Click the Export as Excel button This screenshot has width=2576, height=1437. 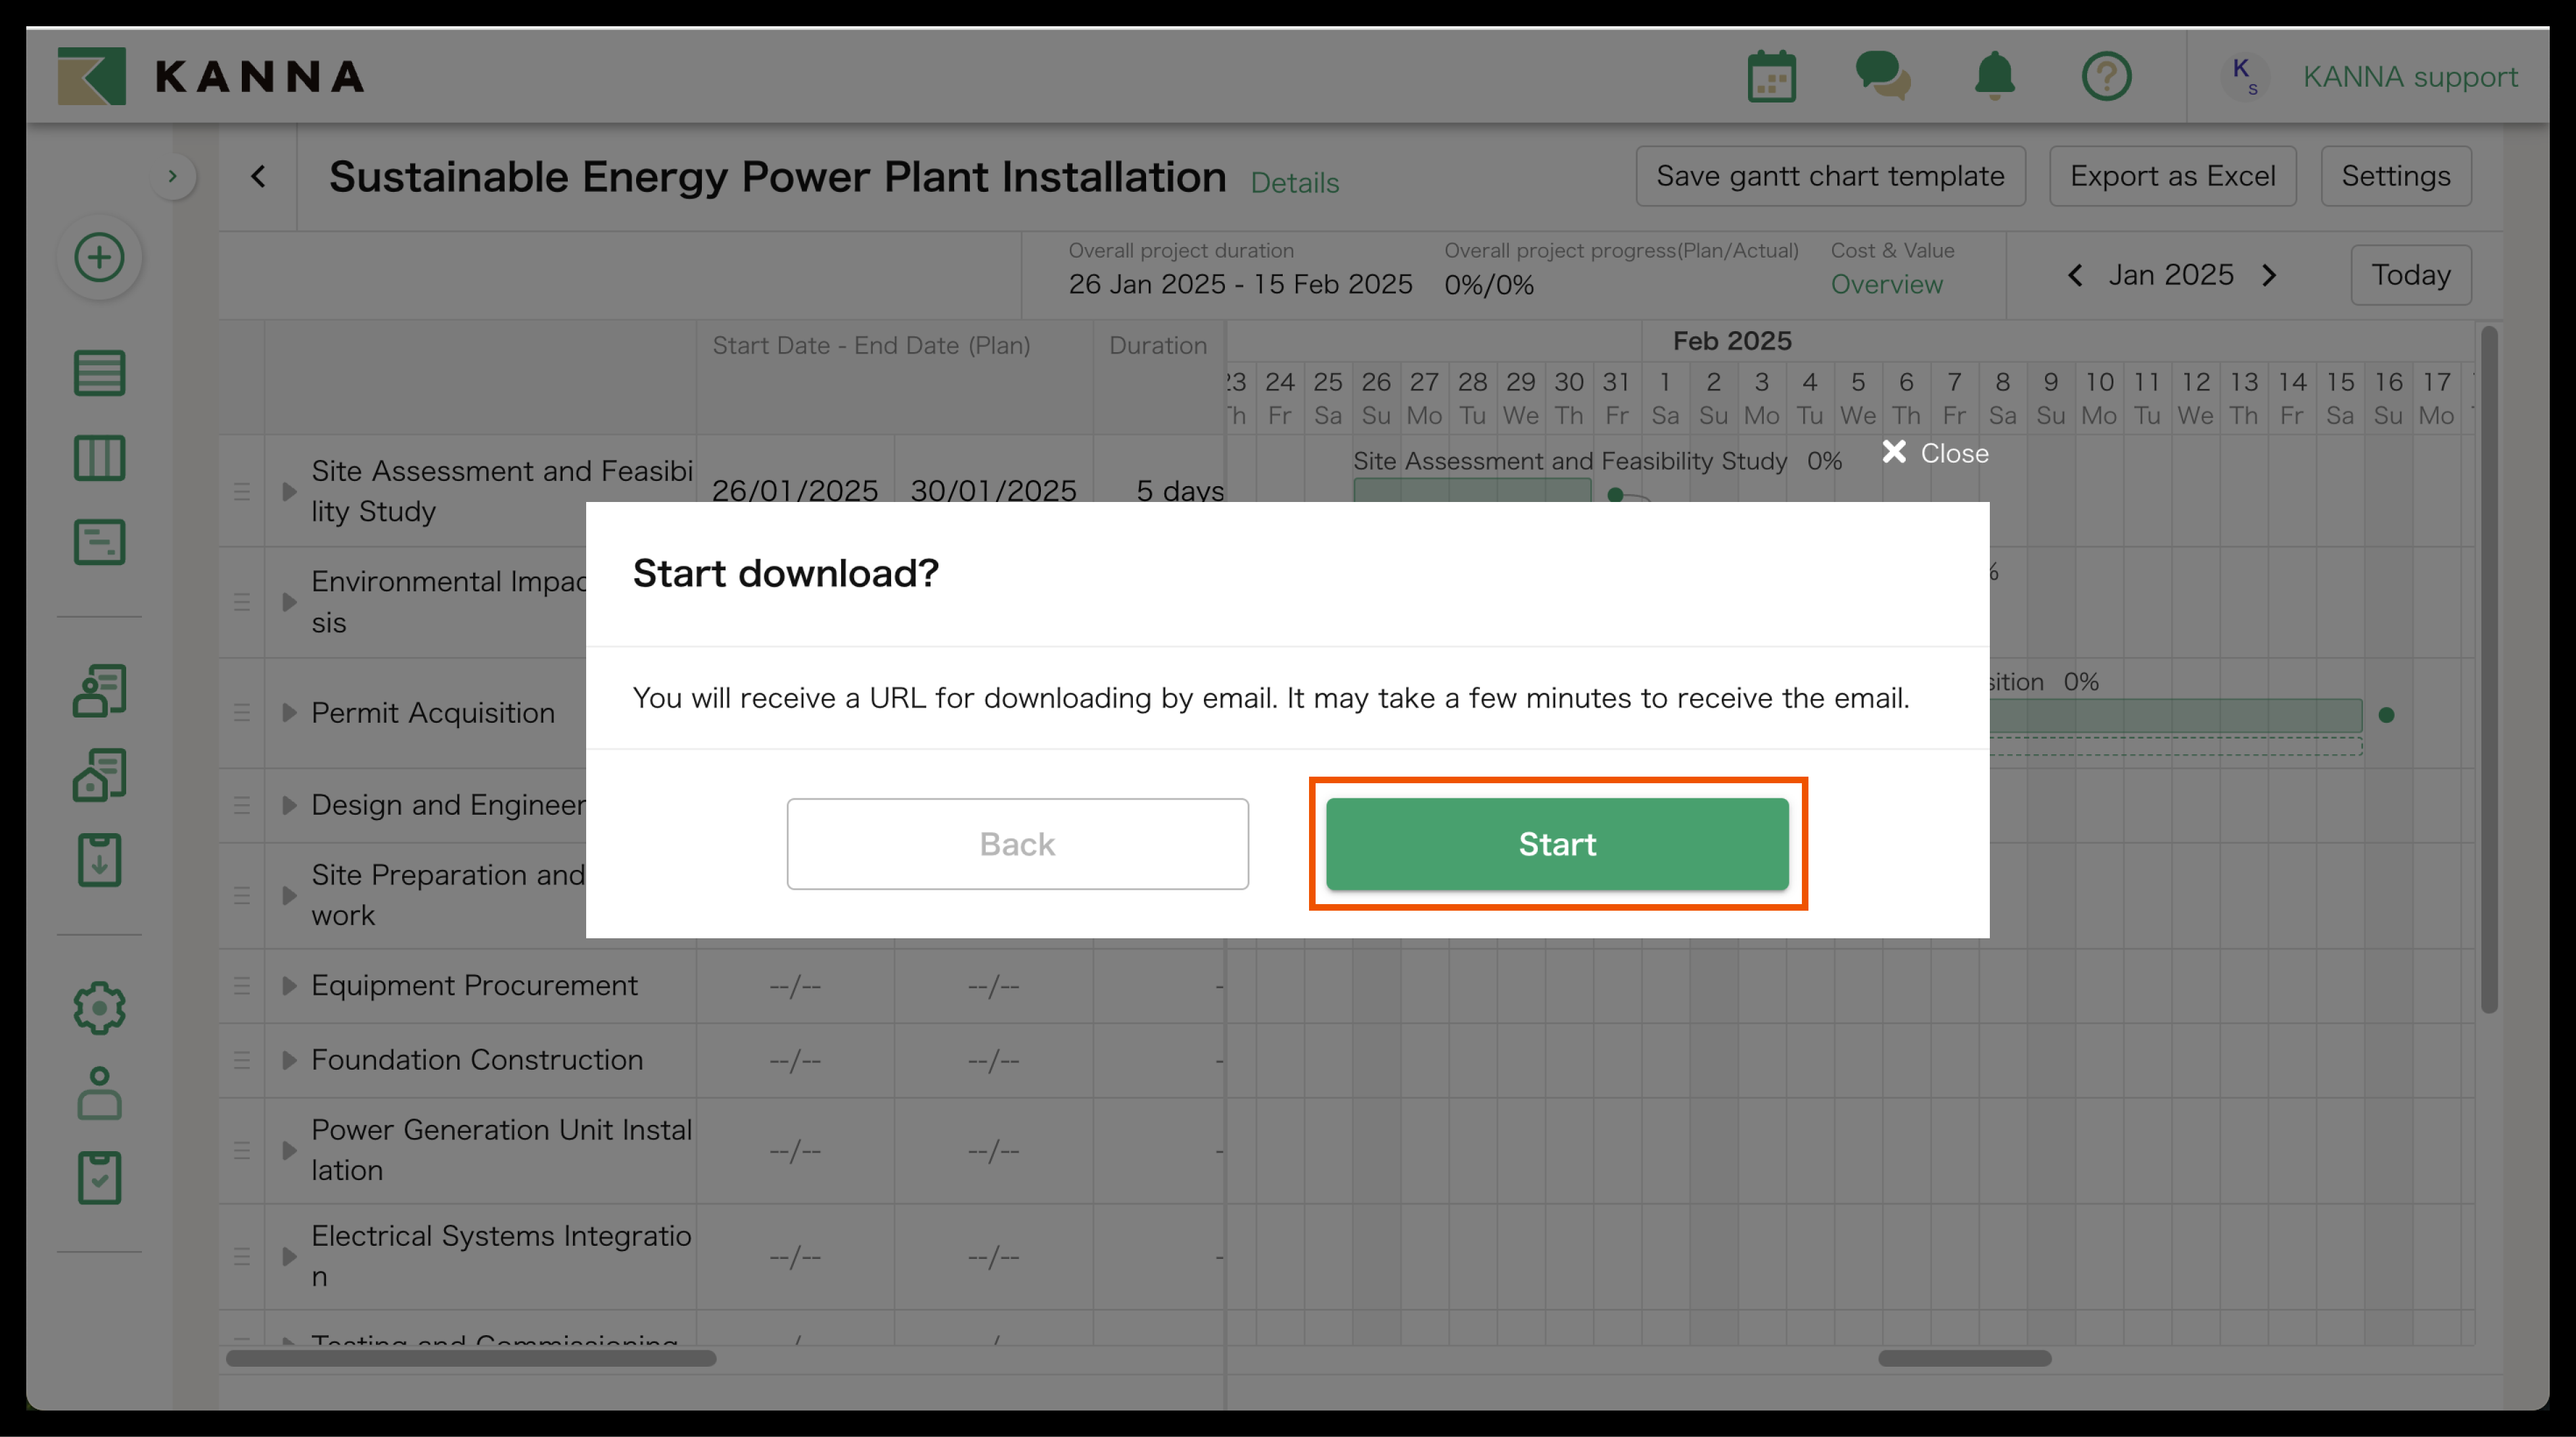click(2171, 177)
